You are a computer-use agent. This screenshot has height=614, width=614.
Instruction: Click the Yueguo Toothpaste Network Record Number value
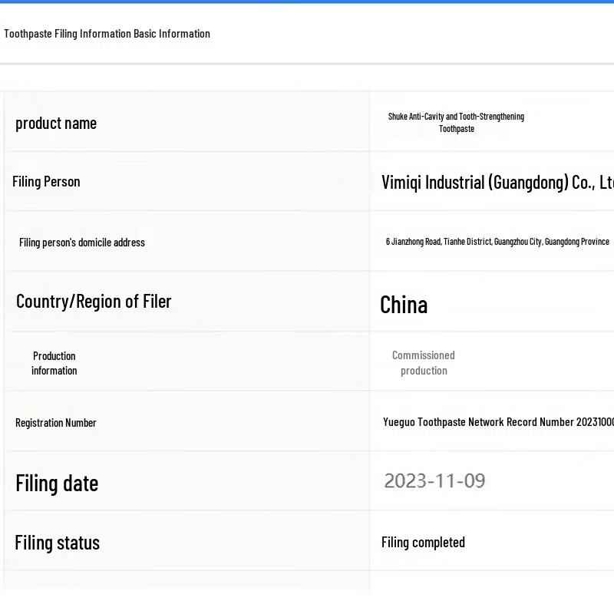coord(498,422)
